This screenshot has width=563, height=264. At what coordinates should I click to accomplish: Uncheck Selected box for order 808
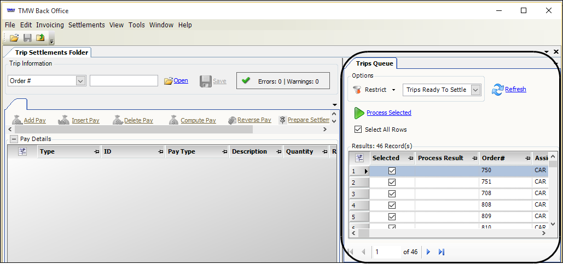(392, 205)
